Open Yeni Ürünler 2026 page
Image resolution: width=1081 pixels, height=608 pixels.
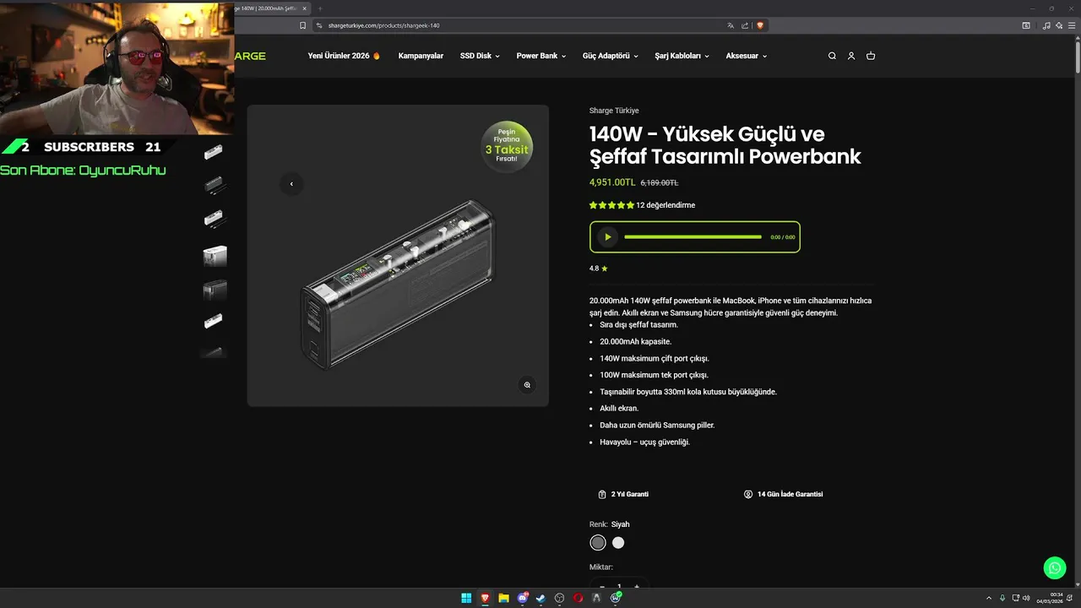(x=345, y=56)
